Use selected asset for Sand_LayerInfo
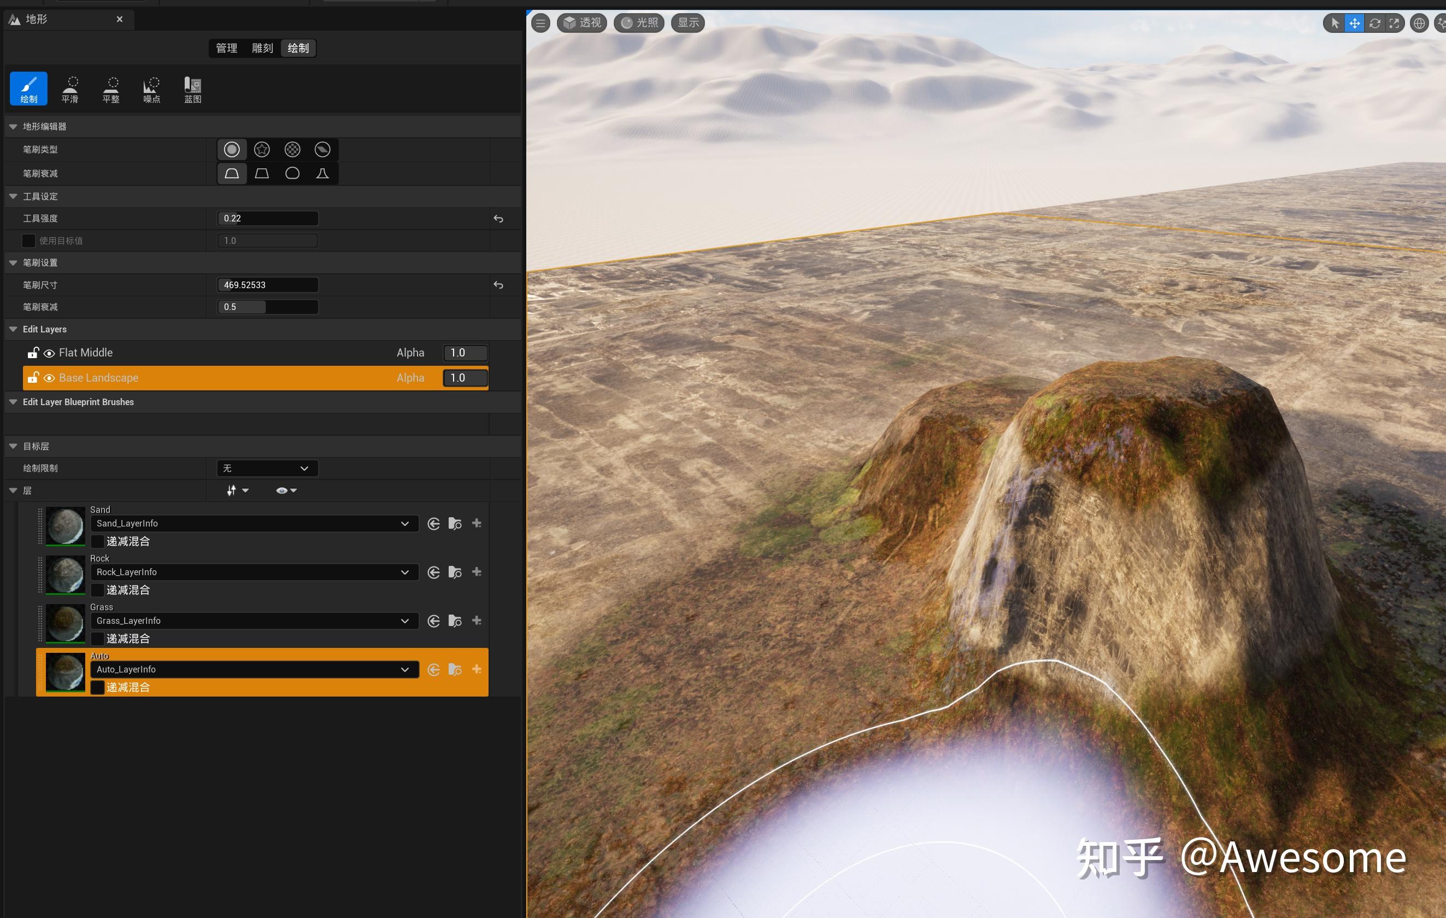1446x918 pixels. (x=433, y=524)
